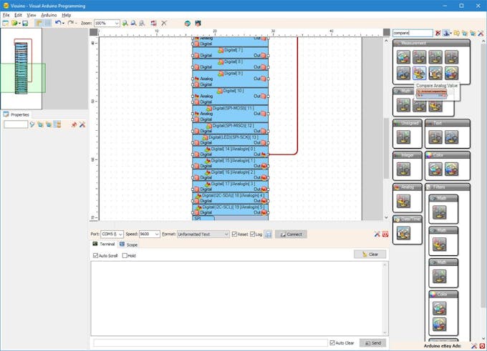Click the Delete selected X toolbar icon

[x=164, y=24]
